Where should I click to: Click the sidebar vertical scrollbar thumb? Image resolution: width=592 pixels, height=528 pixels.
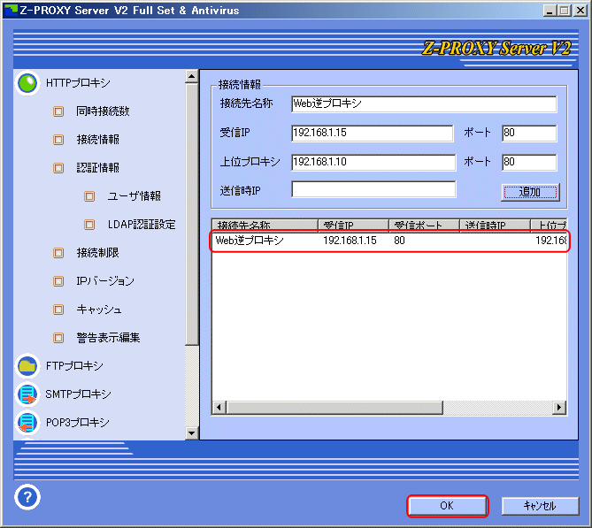click(192, 214)
